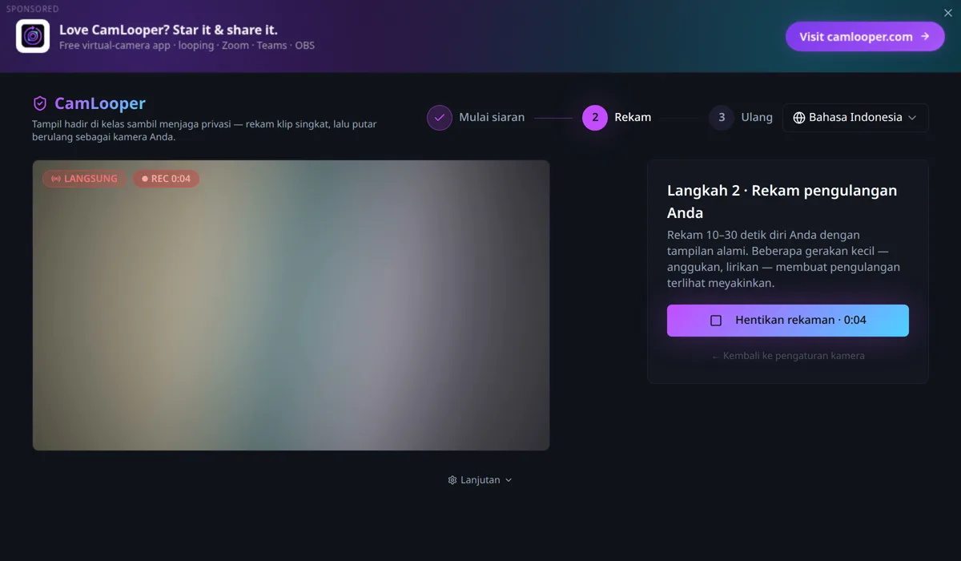961x561 pixels.
Task: Open the Bahasa Indonesia language dropdown
Action: click(855, 117)
